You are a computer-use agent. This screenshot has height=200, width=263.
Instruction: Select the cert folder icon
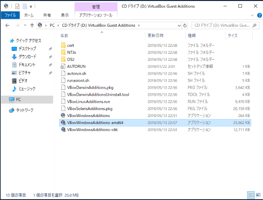click(x=63, y=45)
